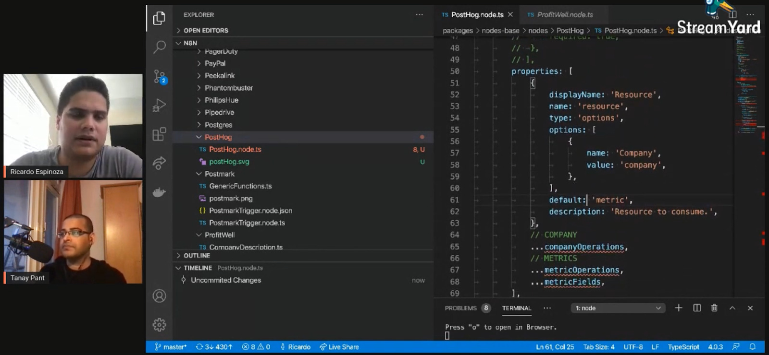Click master branch in status bar
This screenshot has width=769, height=355.
(171, 347)
